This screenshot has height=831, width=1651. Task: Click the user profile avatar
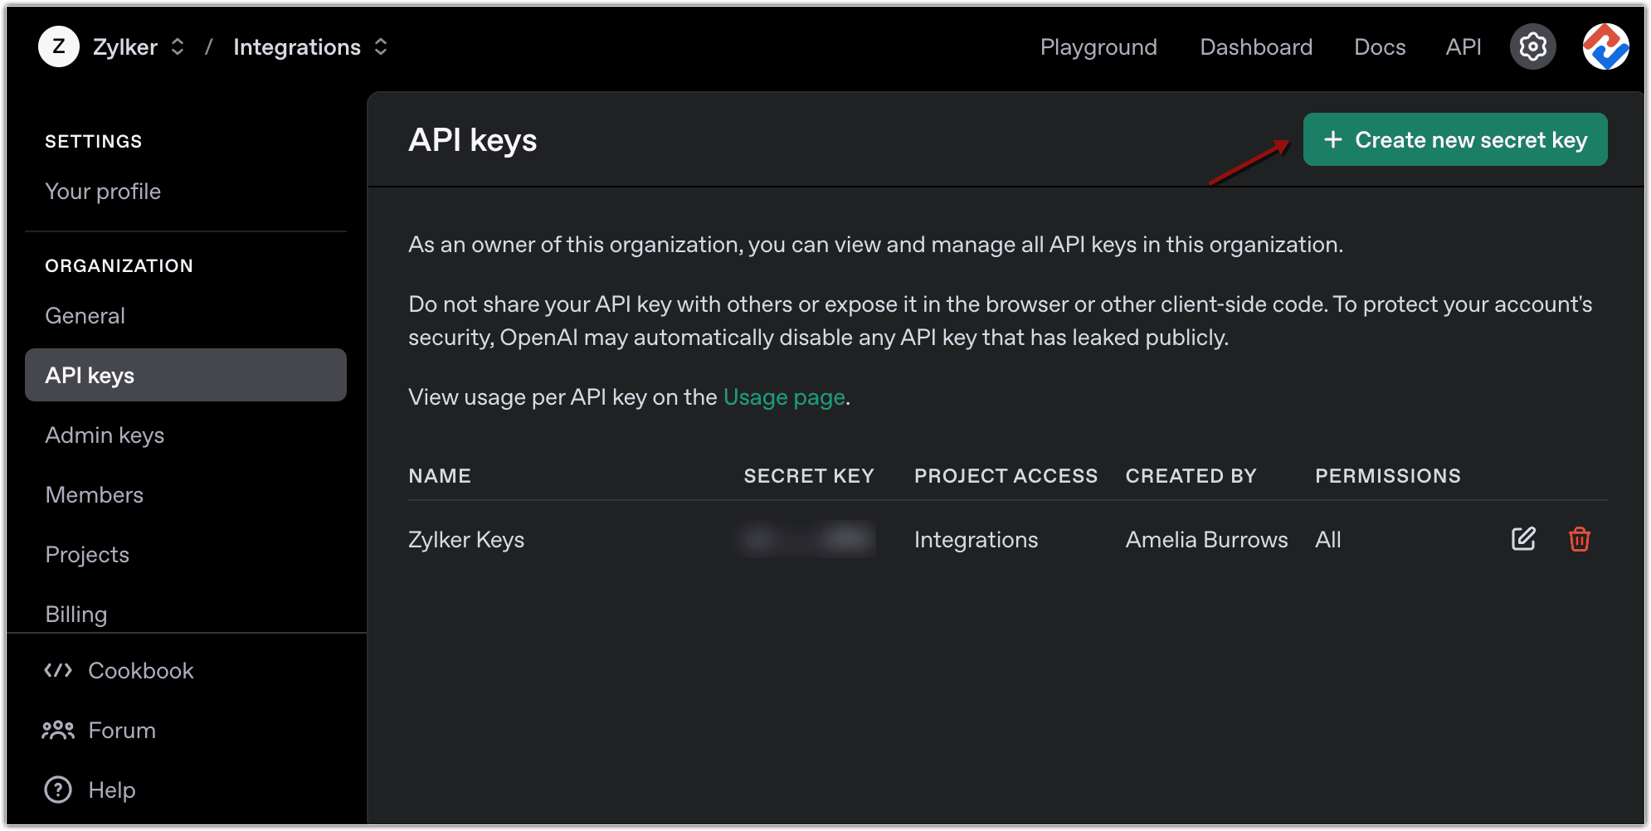point(1605,46)
